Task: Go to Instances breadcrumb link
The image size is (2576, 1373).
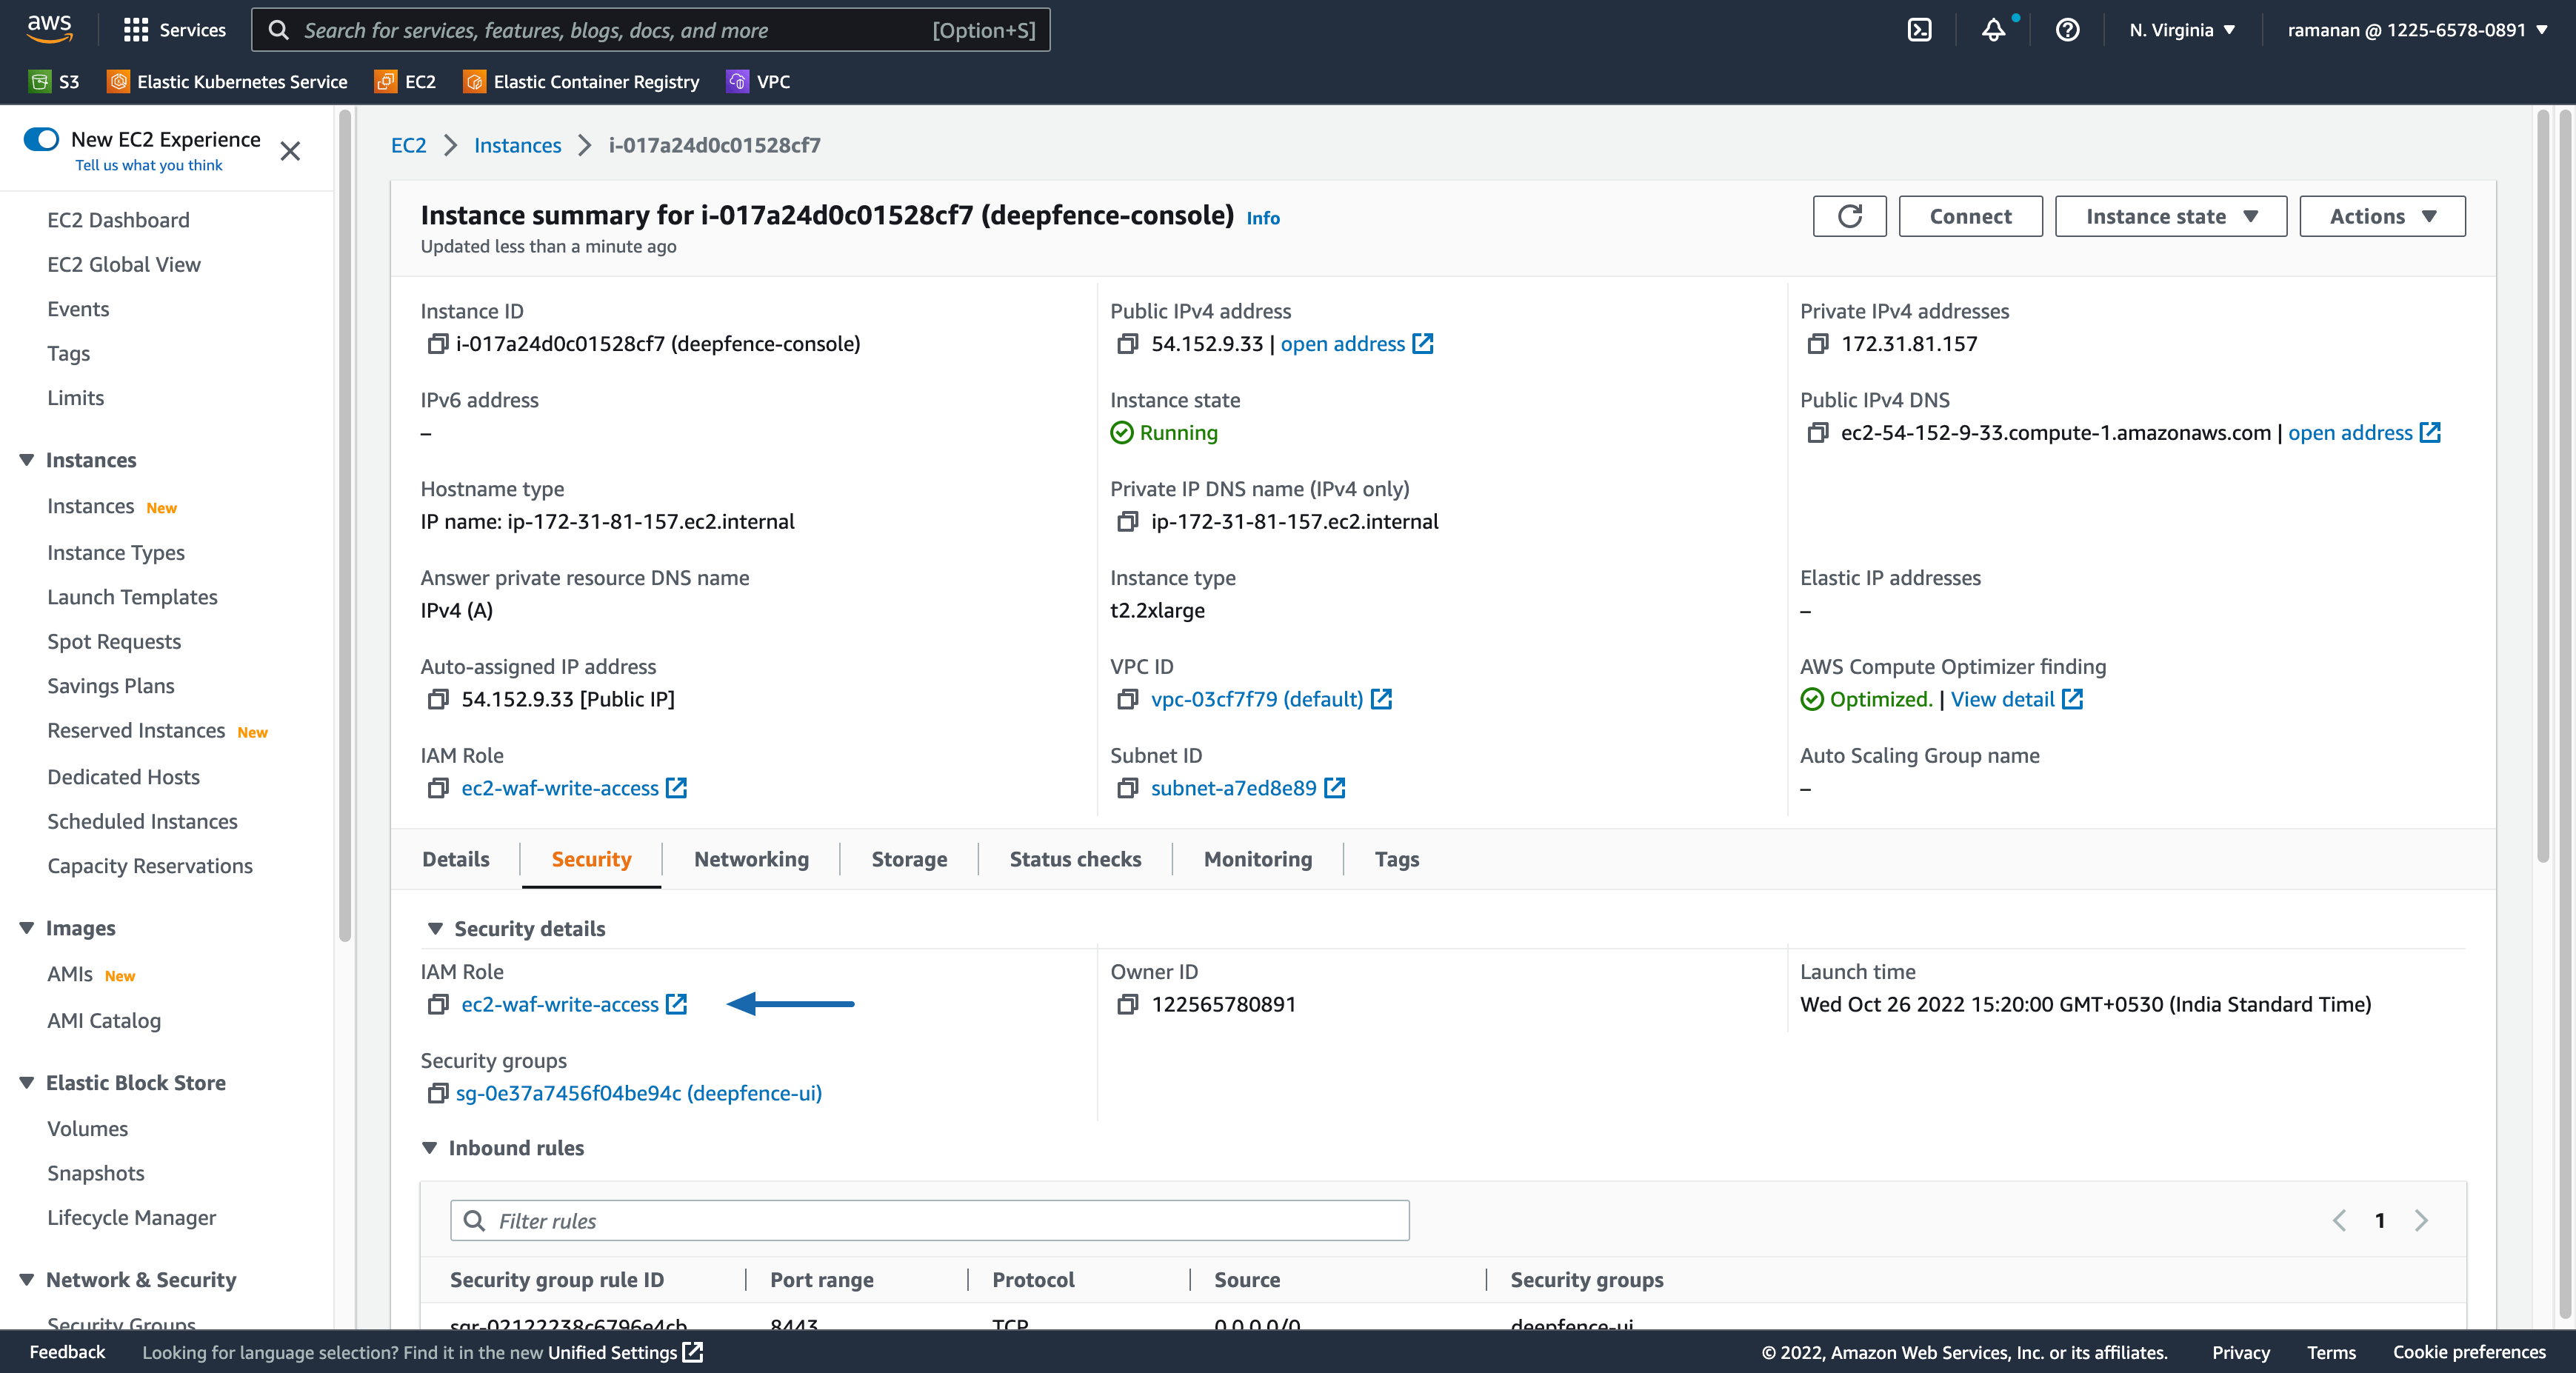Action: (517, 145)
